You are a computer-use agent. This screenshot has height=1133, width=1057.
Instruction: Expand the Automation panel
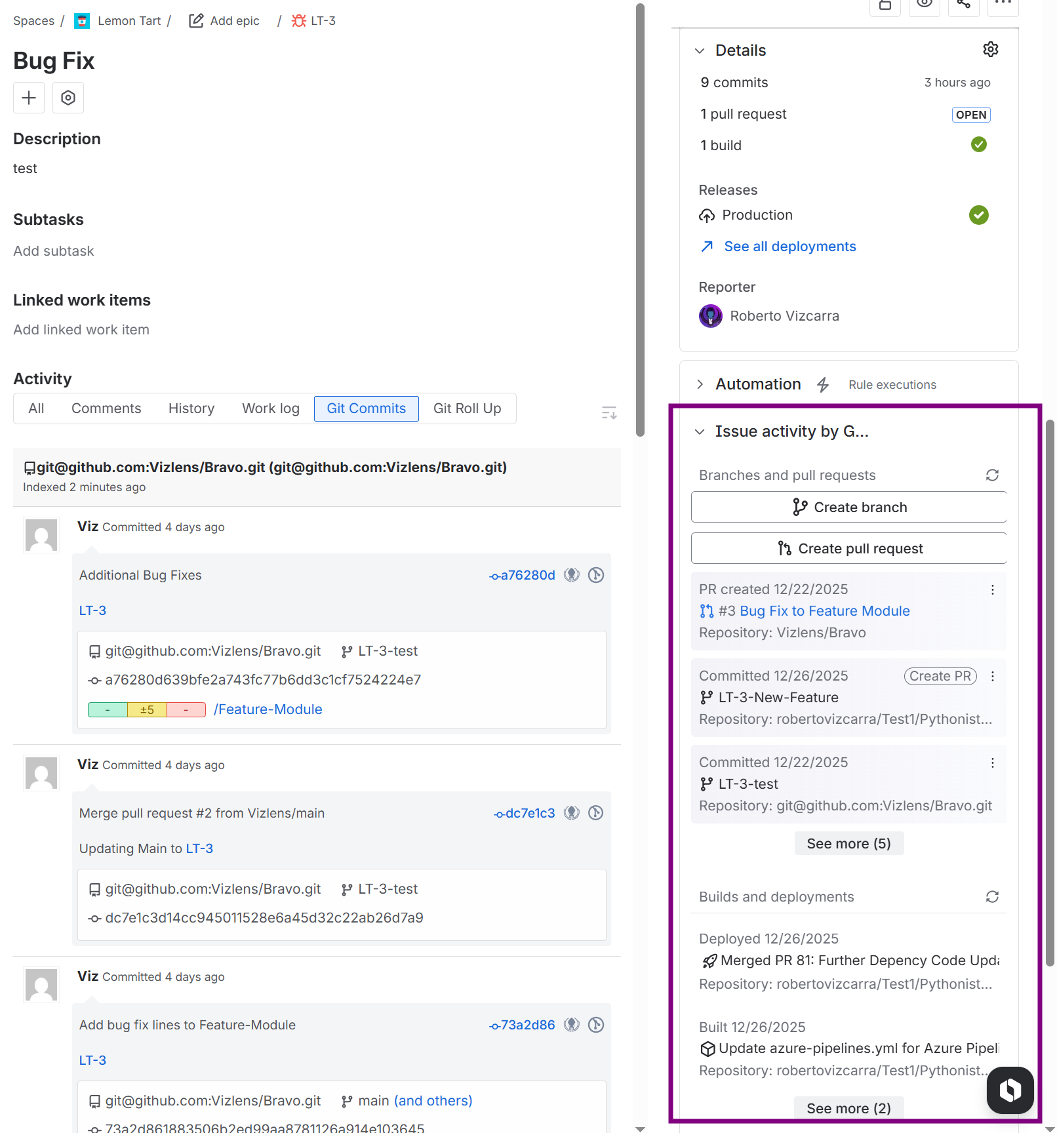[x=700, y=384]
